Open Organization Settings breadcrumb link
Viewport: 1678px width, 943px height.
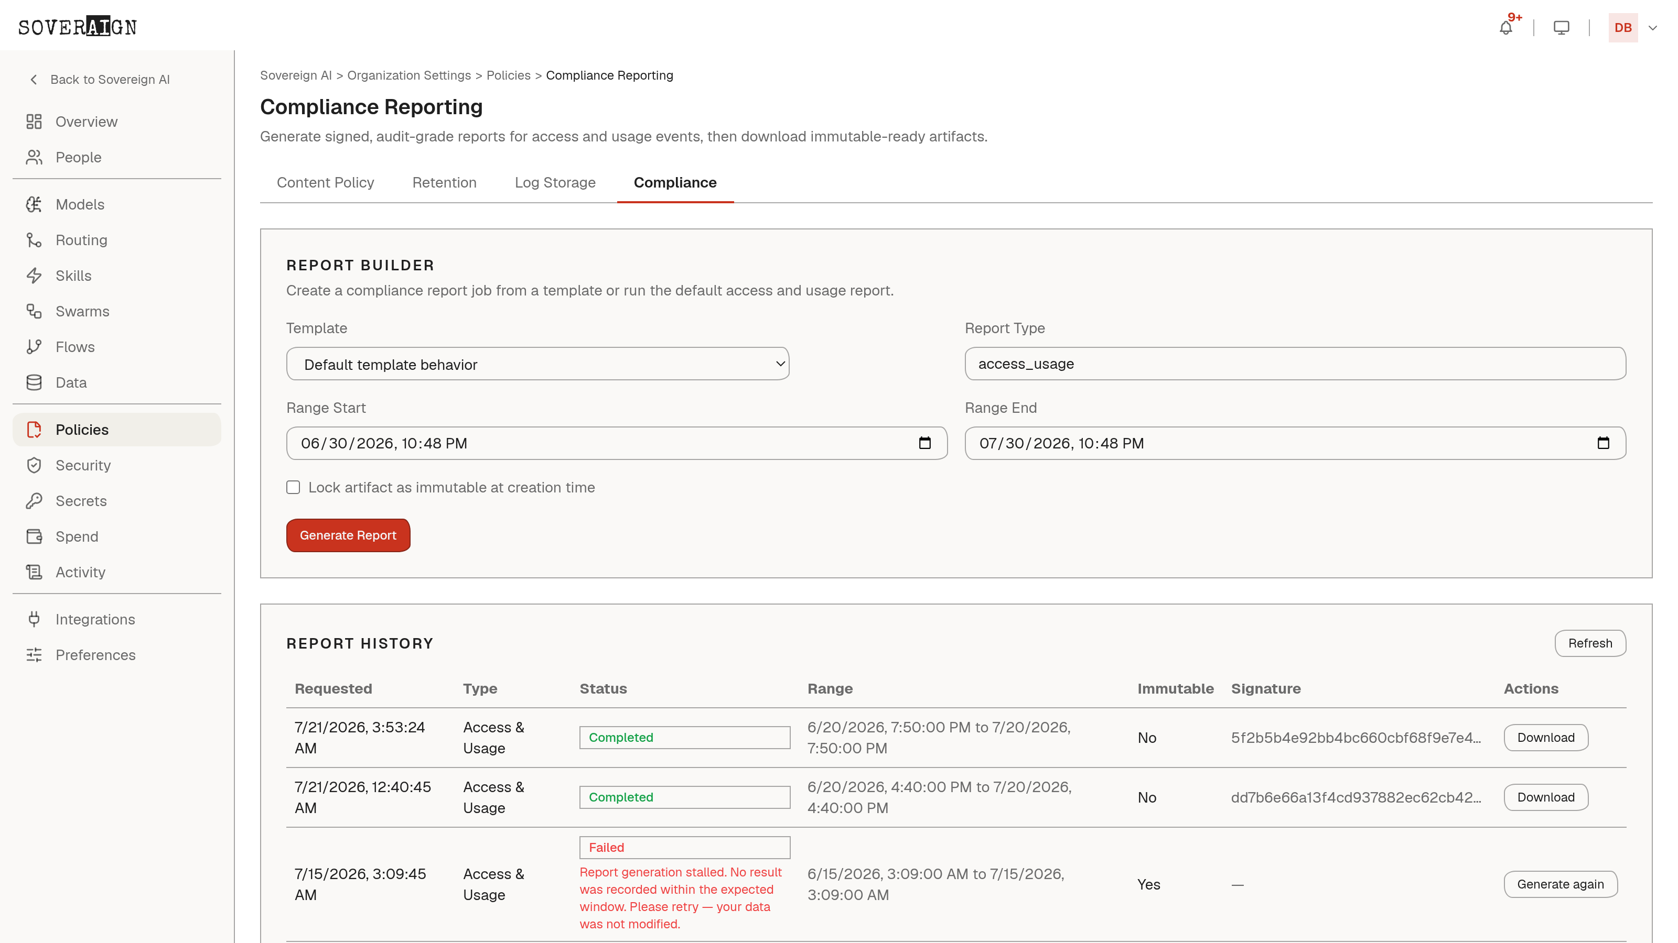click(x=409, y=75)
